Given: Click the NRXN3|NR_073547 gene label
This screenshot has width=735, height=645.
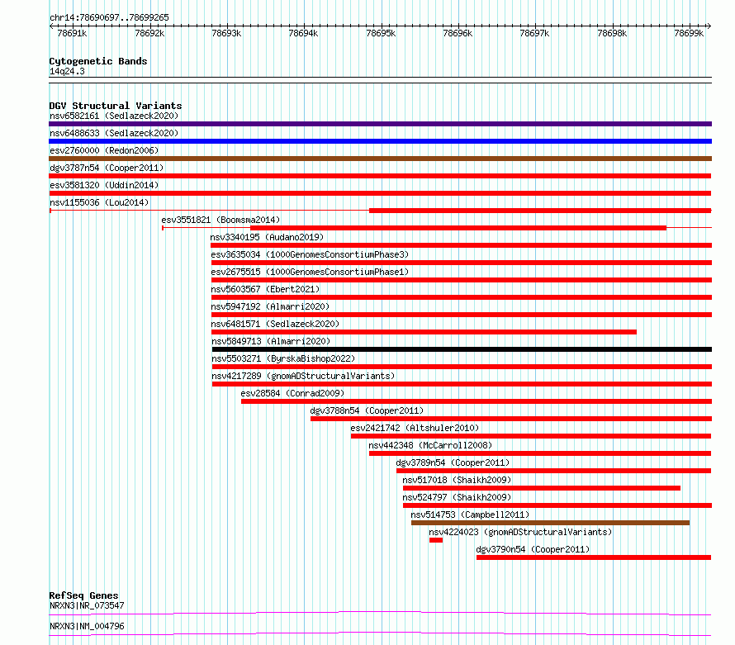Looking at the screenshot, I should point(87,605).
